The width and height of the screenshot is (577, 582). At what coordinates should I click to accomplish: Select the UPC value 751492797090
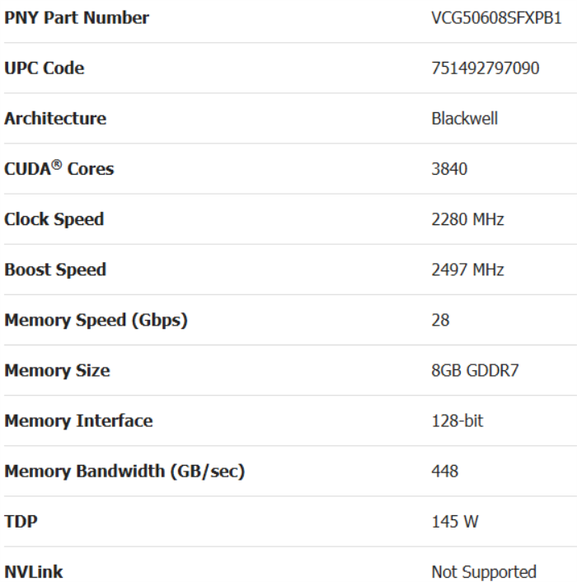486,68
